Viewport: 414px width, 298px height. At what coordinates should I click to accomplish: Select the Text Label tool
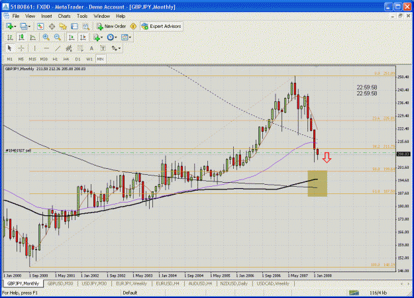(x=103, y=48)
